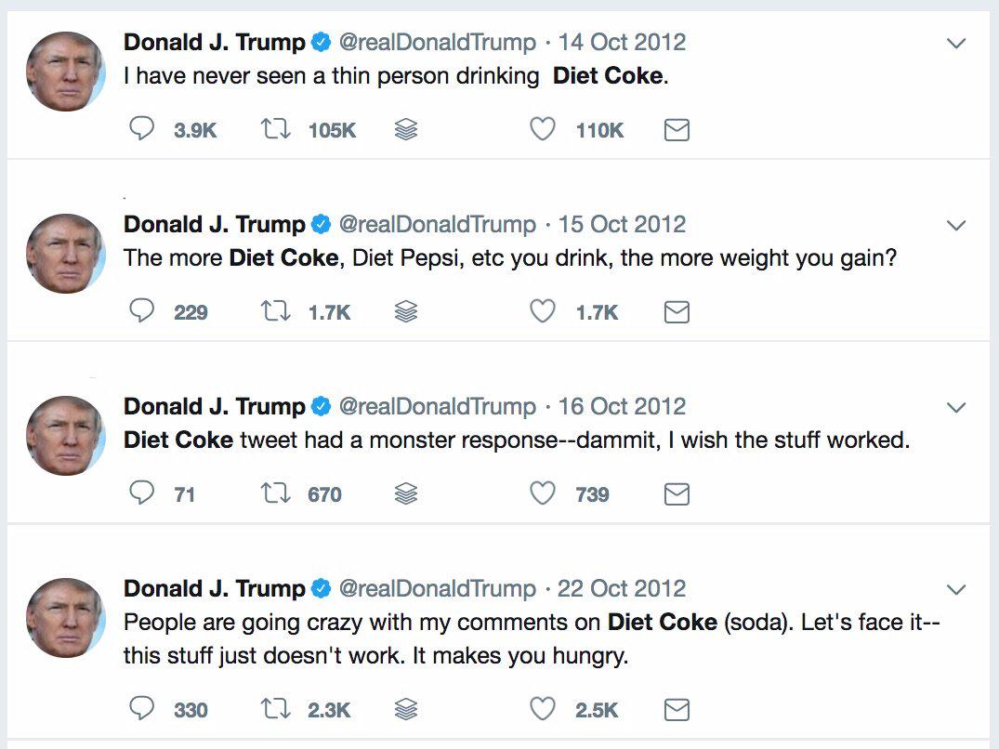Open @realDonaldTrump handle on the 15 Oct tweet

tap(437, 224)
